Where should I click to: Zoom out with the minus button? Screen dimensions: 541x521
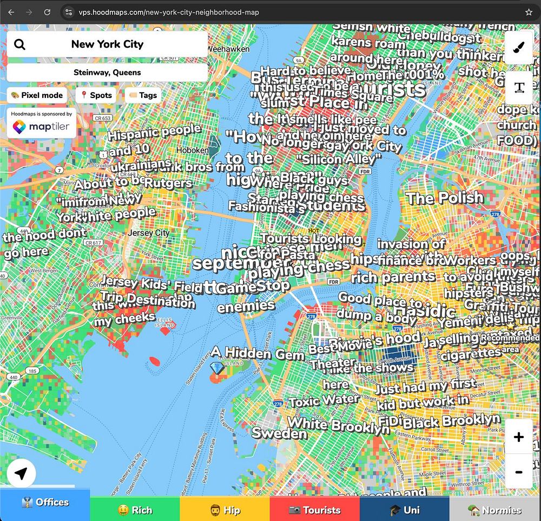519,472
